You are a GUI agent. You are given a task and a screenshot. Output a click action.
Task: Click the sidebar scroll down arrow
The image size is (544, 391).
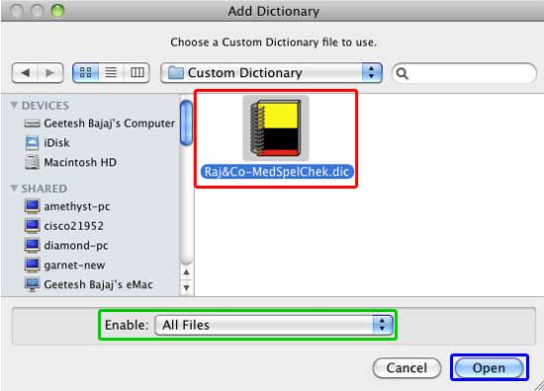pyautogui.click(x=186, y=287)
